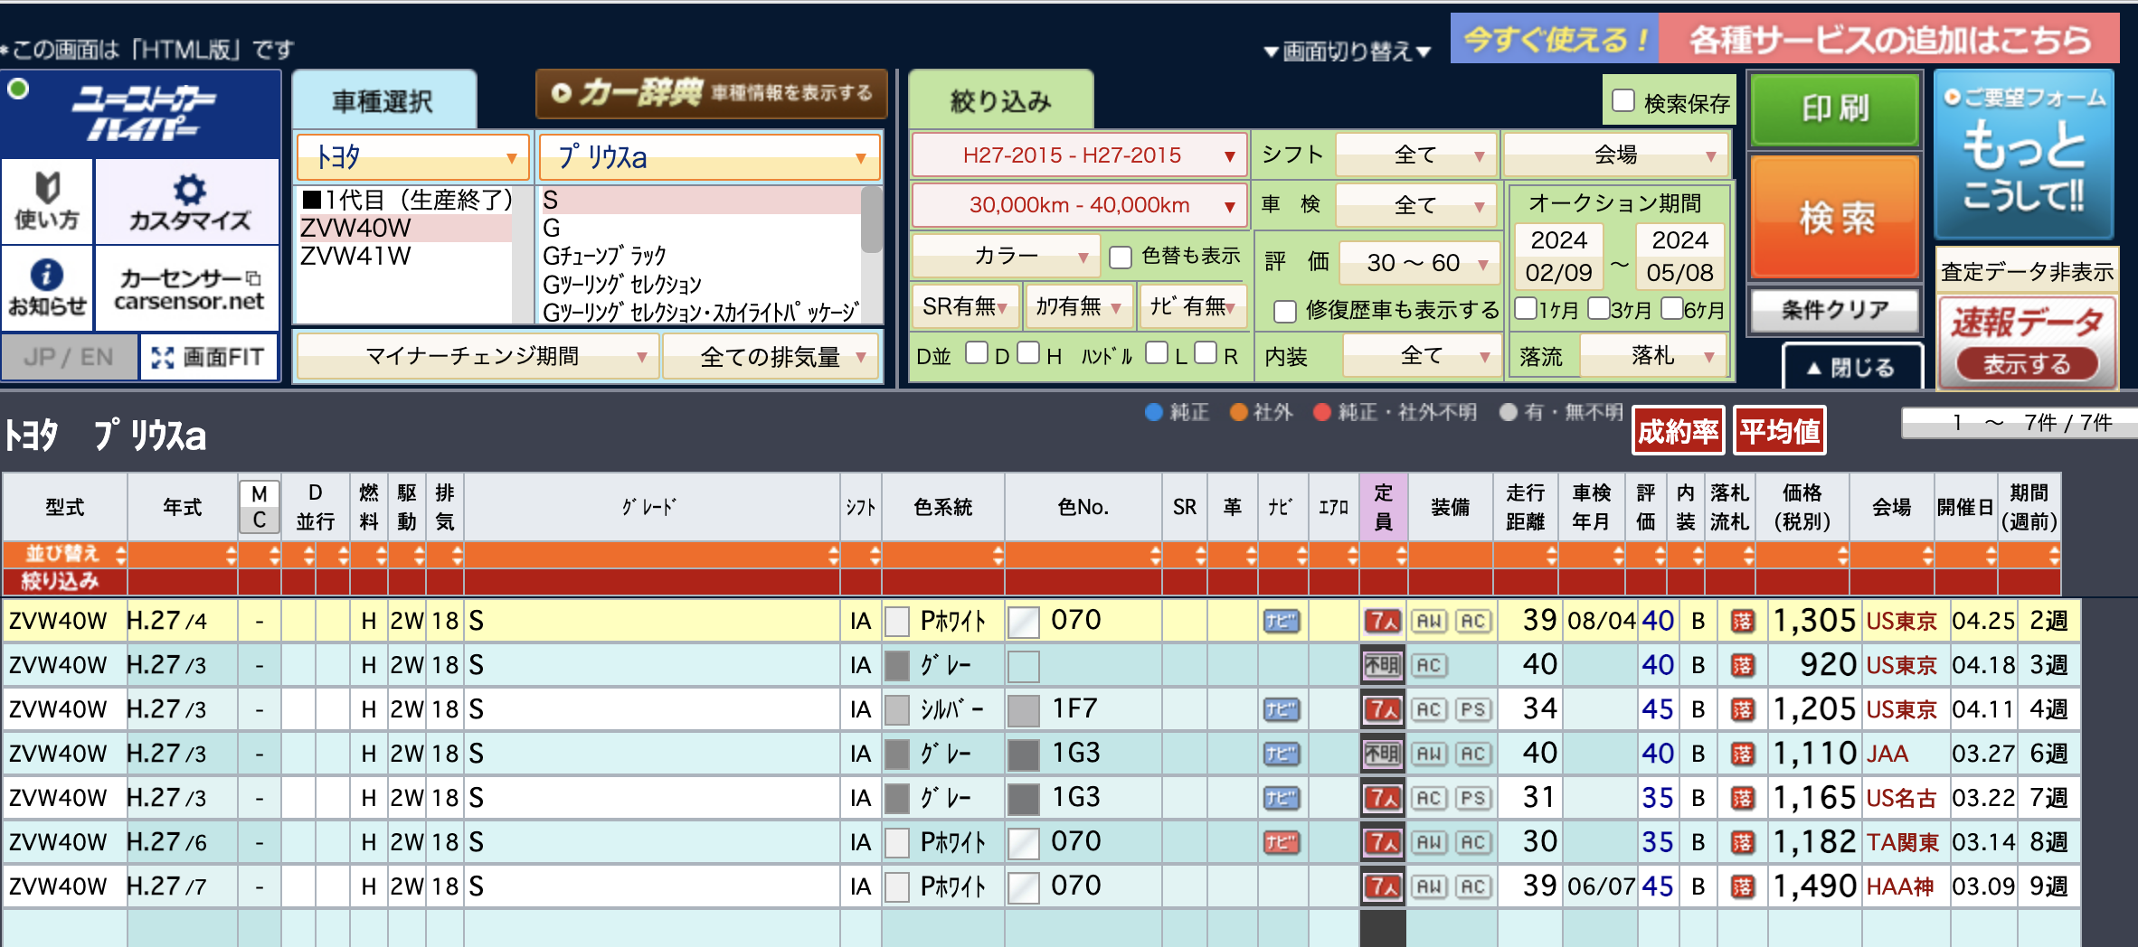Open the プリウスα model dropdown
2138x947 pixels.
coord(710,157)
